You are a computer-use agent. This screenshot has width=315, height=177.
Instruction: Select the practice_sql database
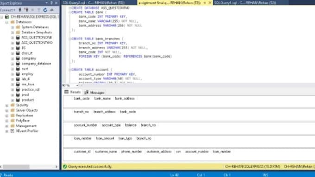(30, 89)
